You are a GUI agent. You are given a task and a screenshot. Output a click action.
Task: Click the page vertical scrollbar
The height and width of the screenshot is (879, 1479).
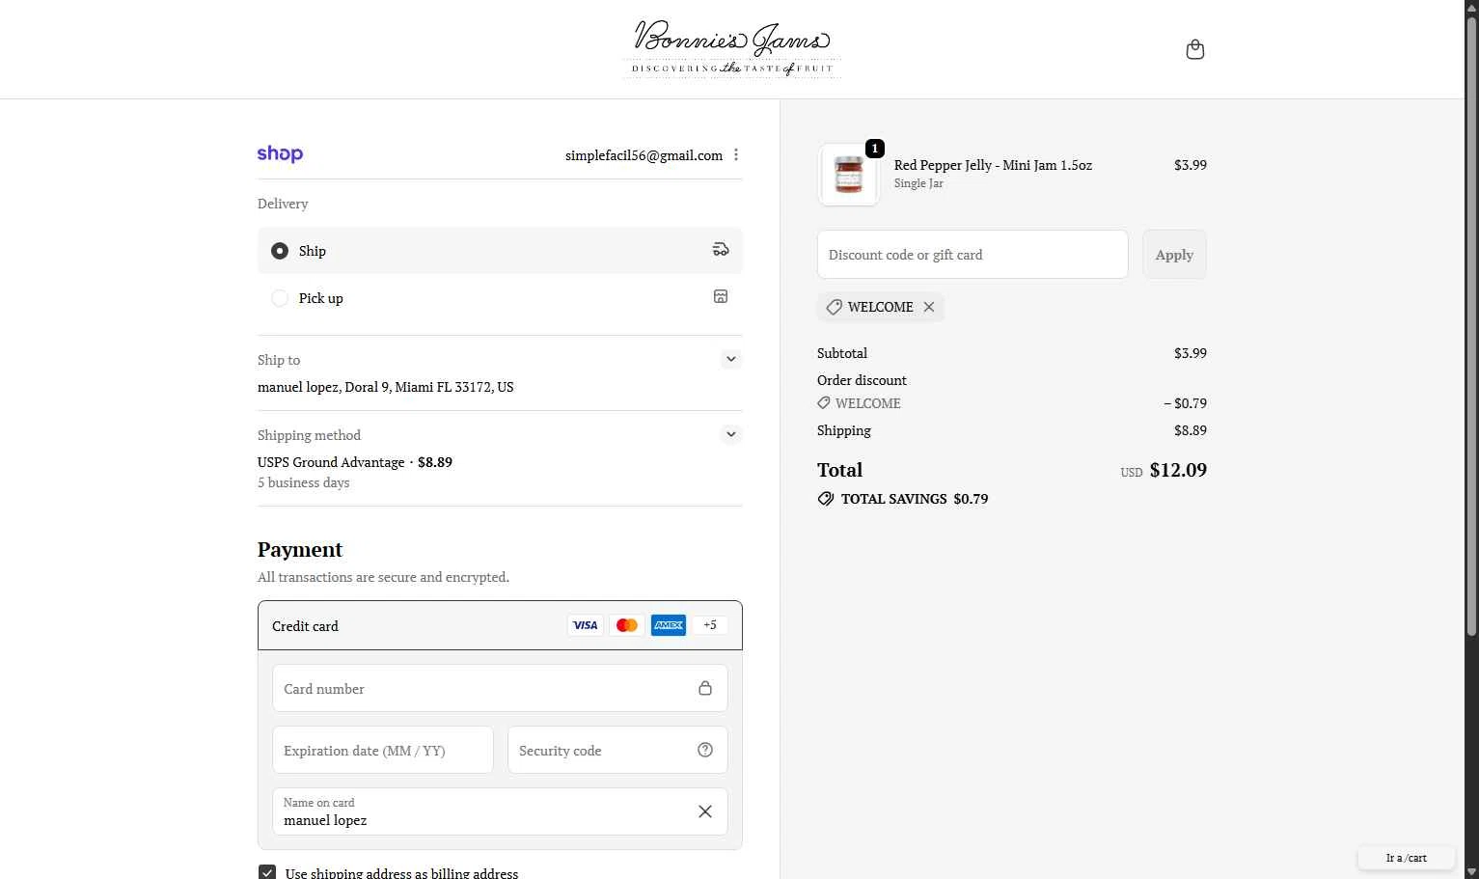1471,328
